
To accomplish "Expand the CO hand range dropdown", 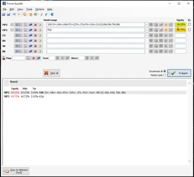I will pos(147,35).
